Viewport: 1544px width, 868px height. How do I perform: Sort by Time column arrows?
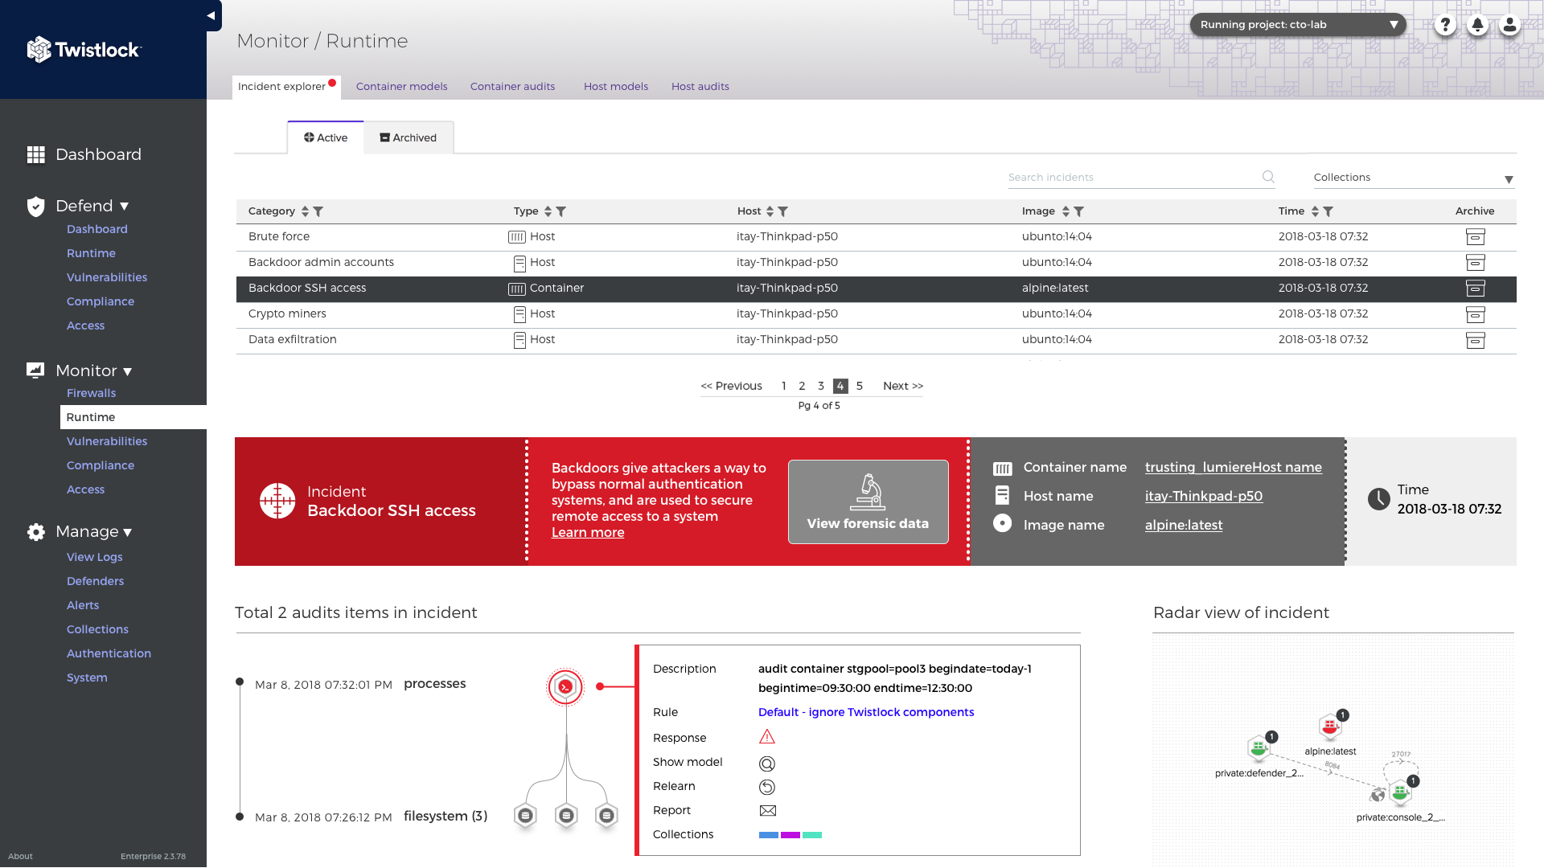1315,211
